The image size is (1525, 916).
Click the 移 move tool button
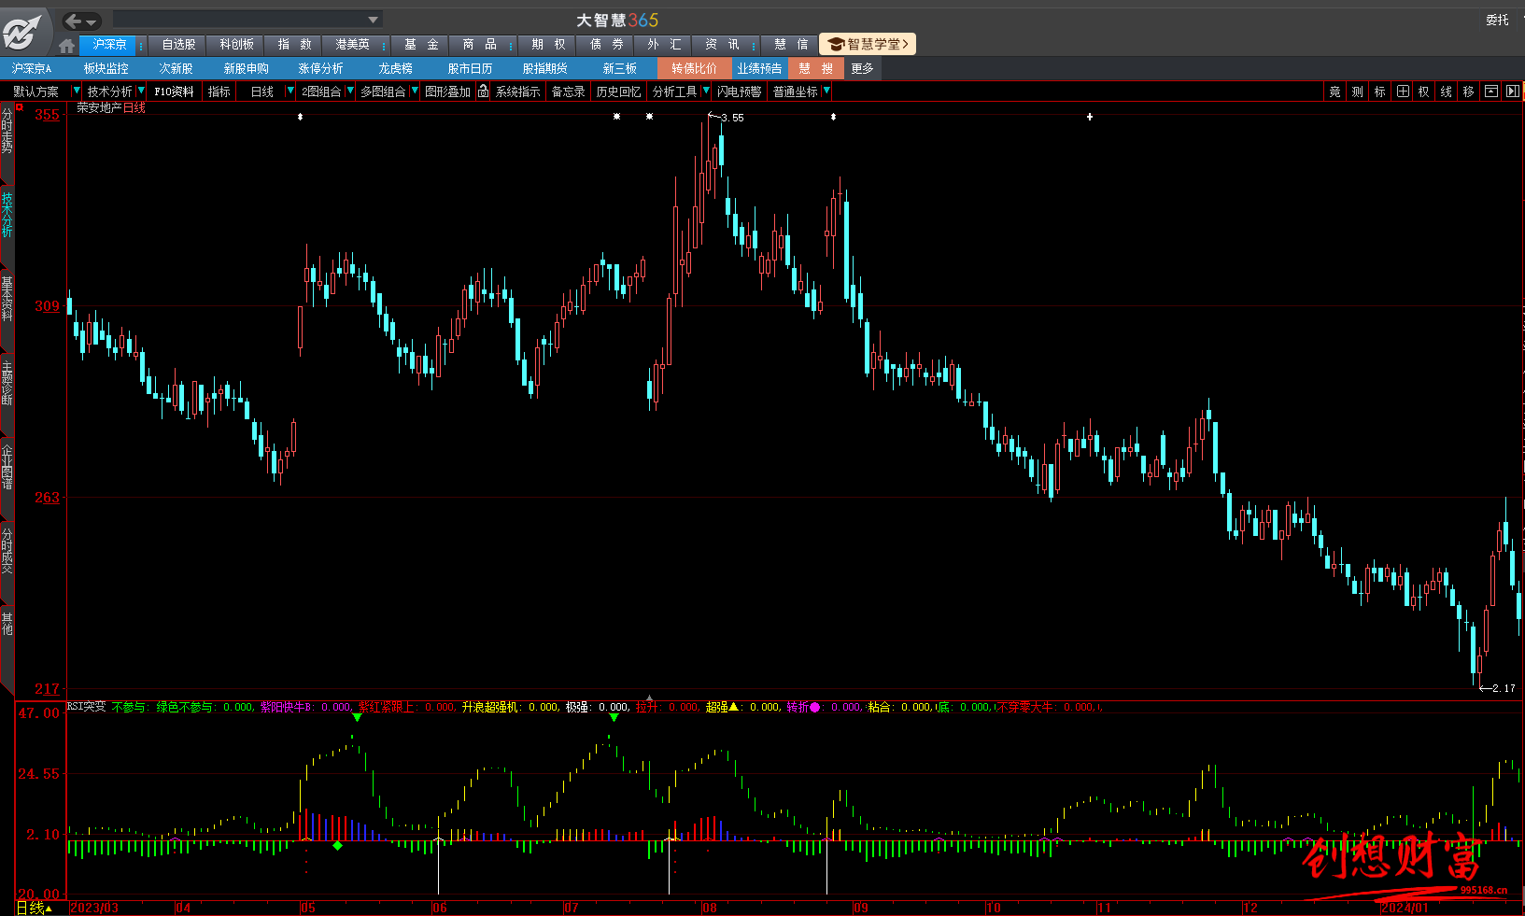1469,92
